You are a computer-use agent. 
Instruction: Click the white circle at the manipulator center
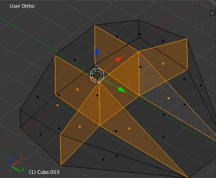click(x=97, y=75)
